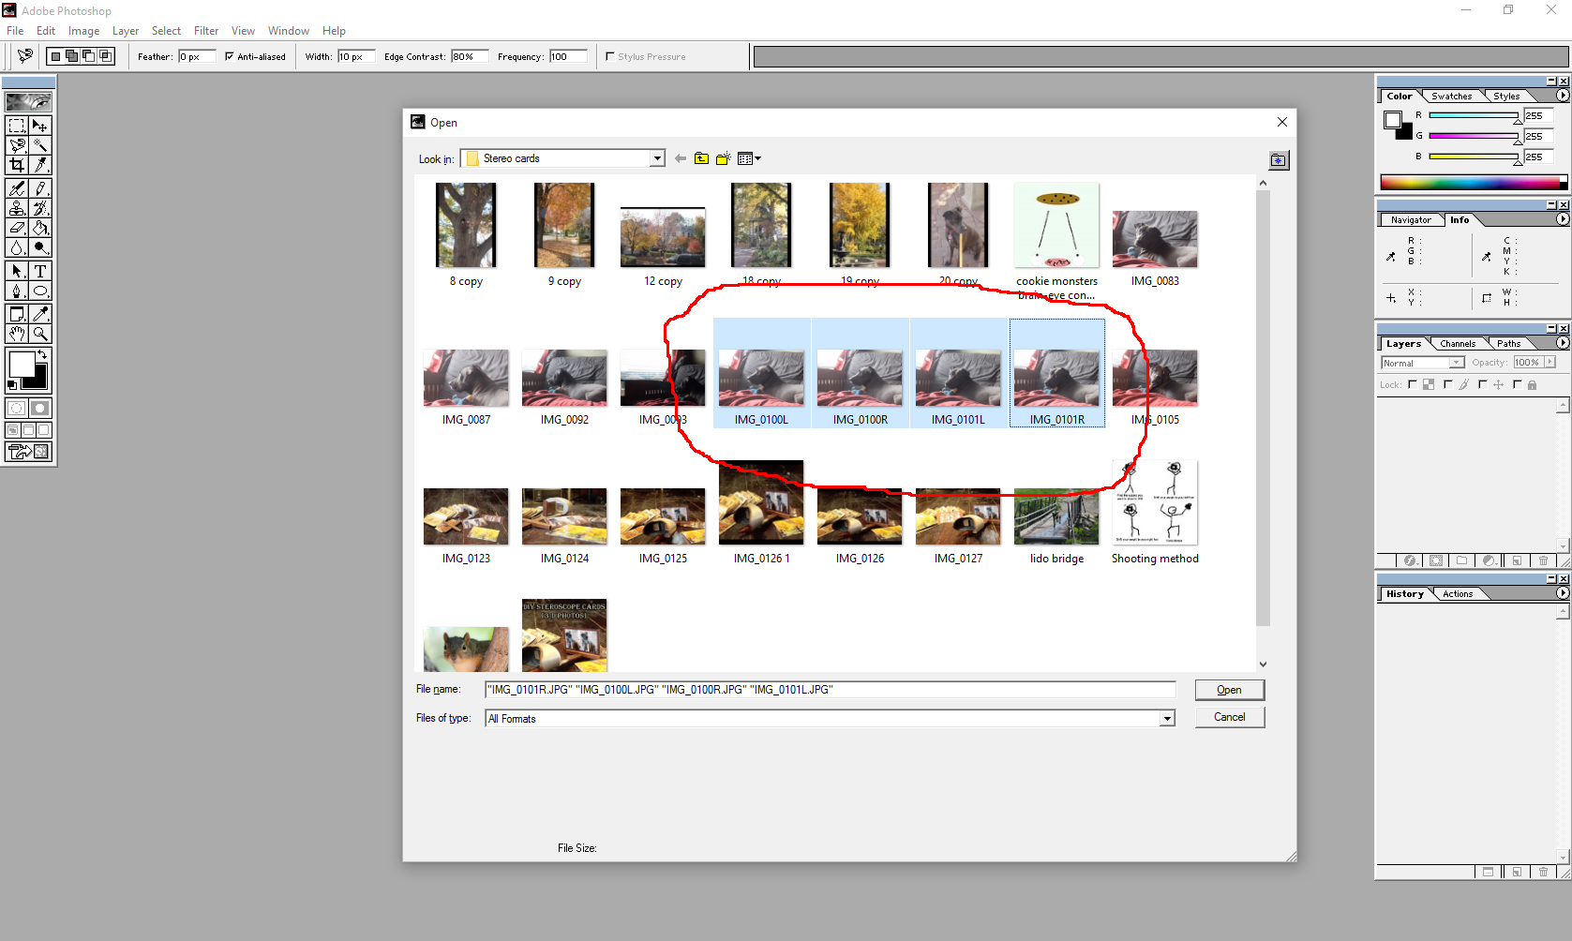Cancel the Open dialog

click(x=1230, y=717)
